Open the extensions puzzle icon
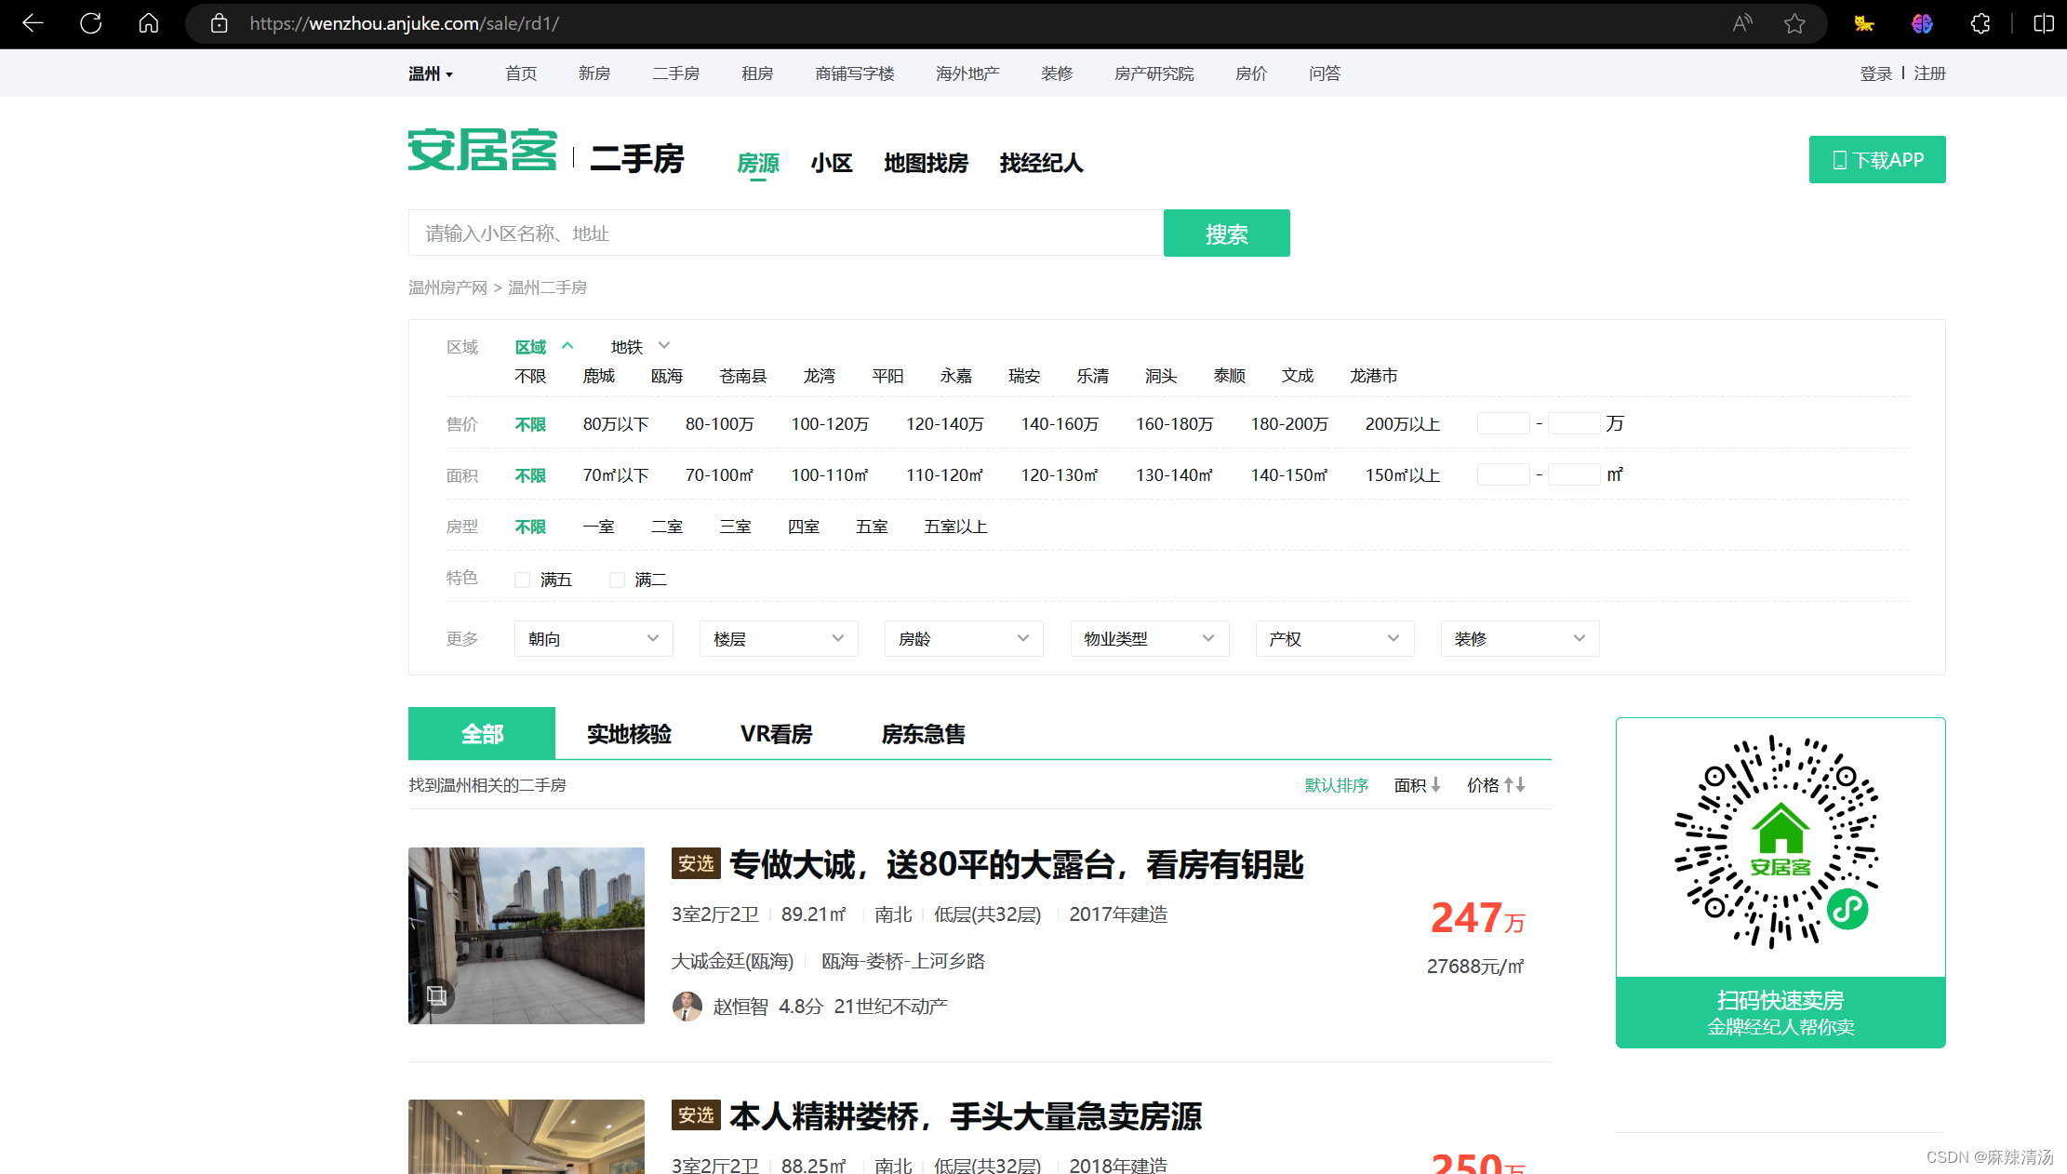The image size is (2067, 1174). pos(1980,23)
